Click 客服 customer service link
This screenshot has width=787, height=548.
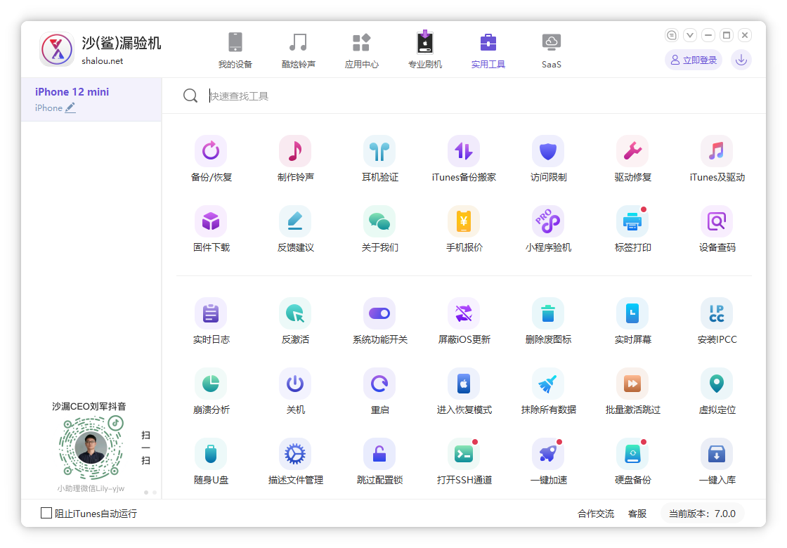(637, 514)
